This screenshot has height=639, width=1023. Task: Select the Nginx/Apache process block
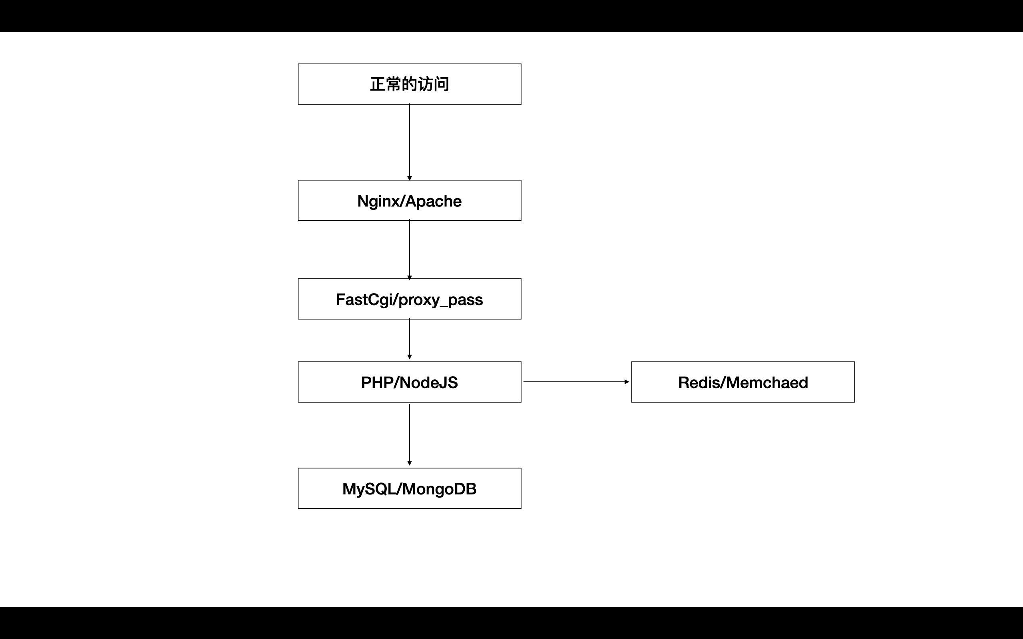tap(410, 200)
